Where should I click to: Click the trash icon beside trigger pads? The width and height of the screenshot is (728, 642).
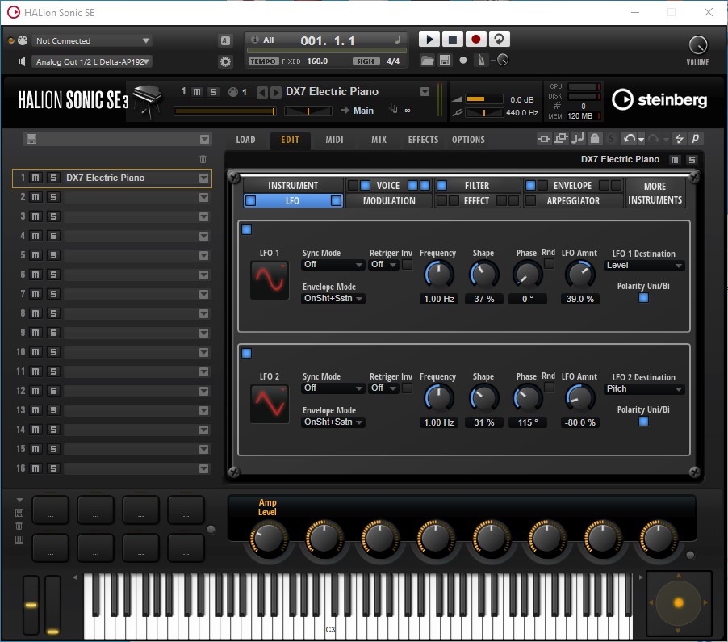click(x=19, y=527)
